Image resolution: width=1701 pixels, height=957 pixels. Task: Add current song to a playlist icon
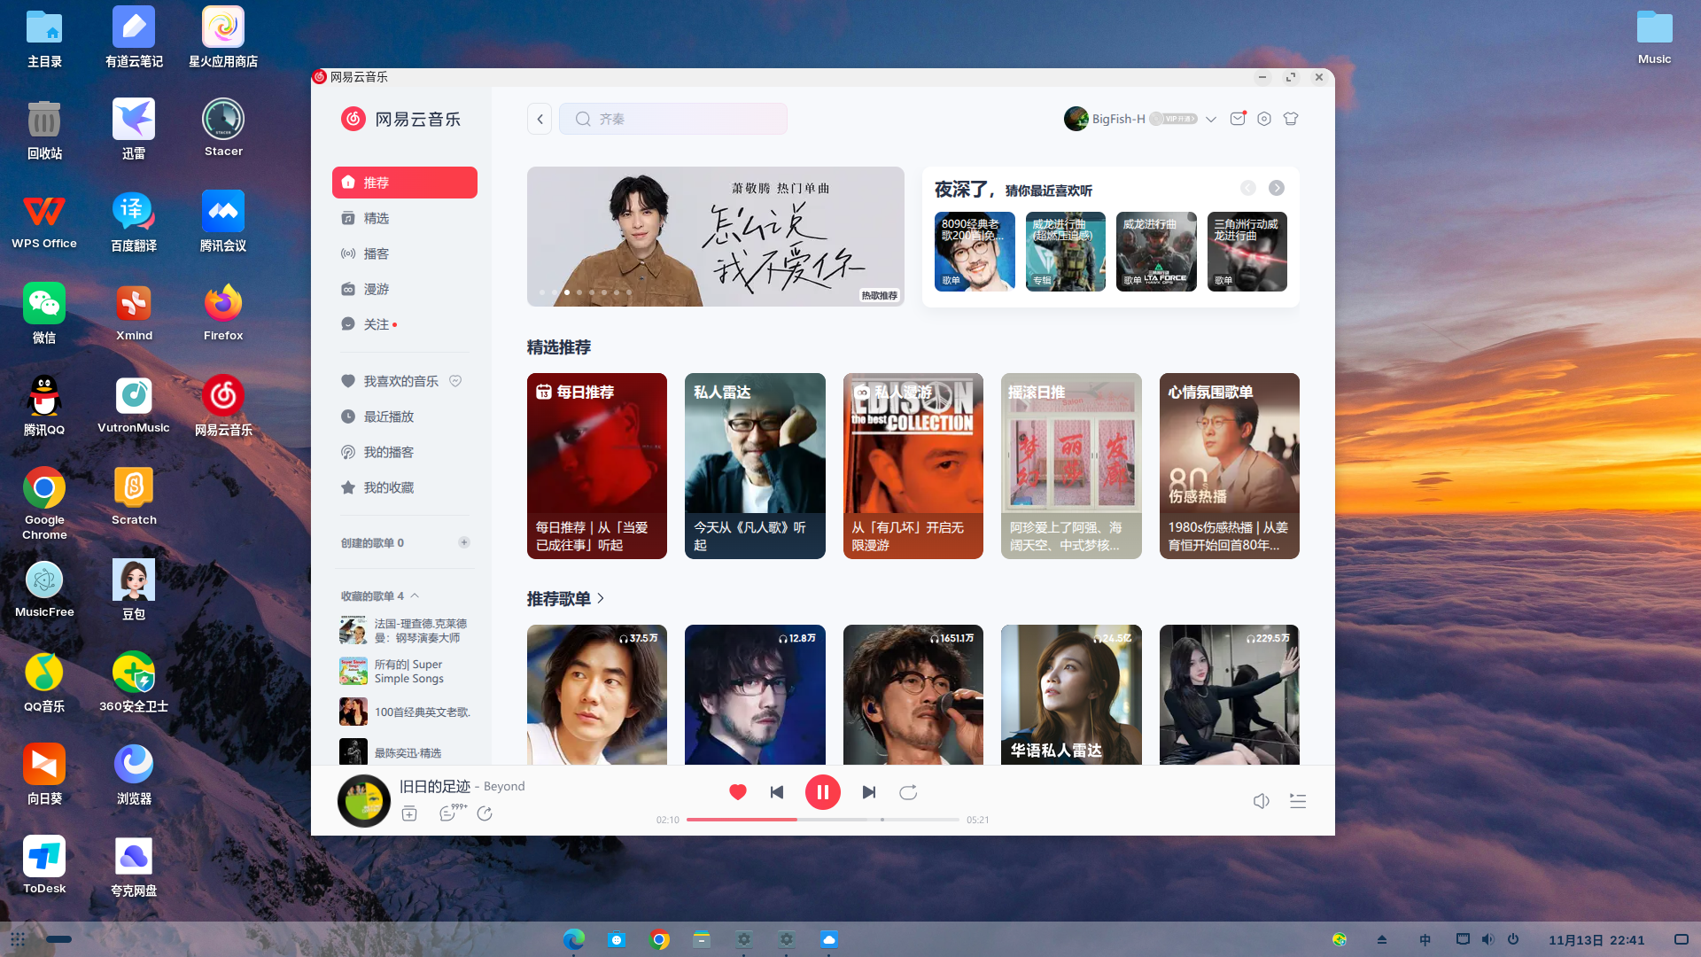409,813
